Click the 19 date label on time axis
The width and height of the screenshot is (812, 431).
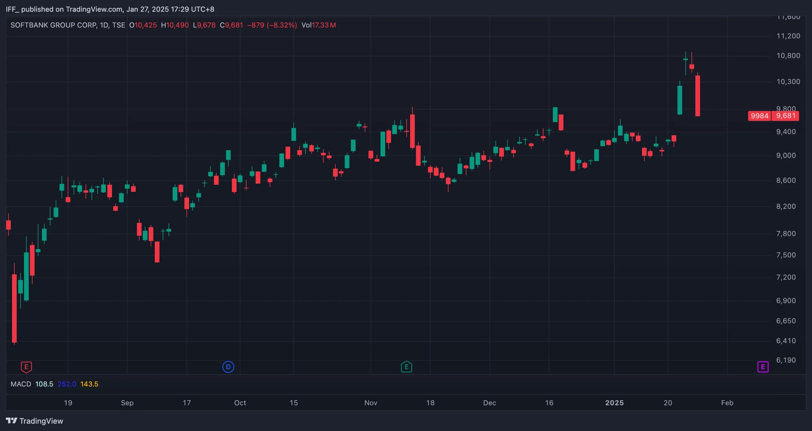[x=68, y=403]
